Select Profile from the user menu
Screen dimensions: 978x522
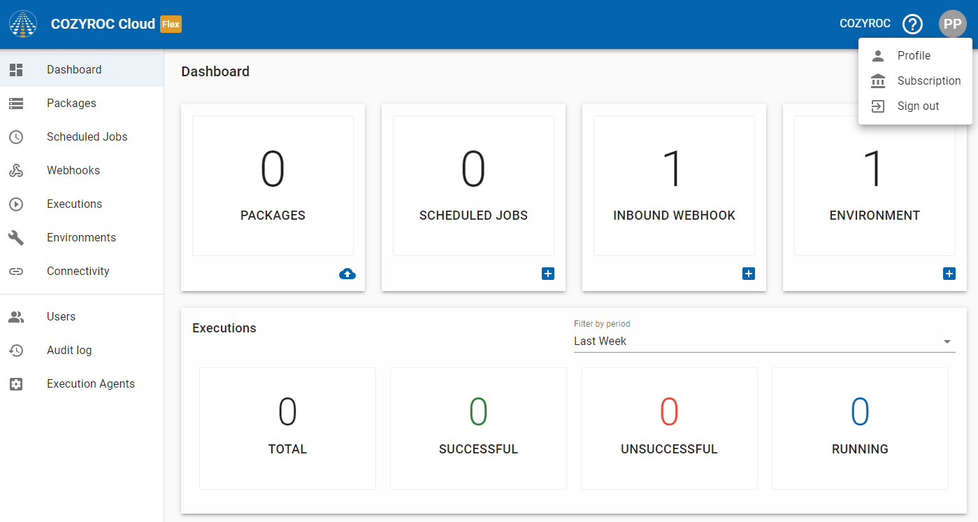(x=914, y=56)
